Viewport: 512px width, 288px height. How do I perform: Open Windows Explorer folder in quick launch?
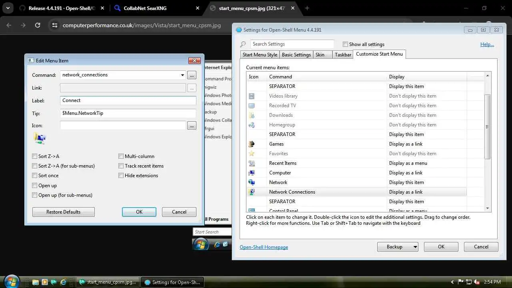click(x=35, y=282)
